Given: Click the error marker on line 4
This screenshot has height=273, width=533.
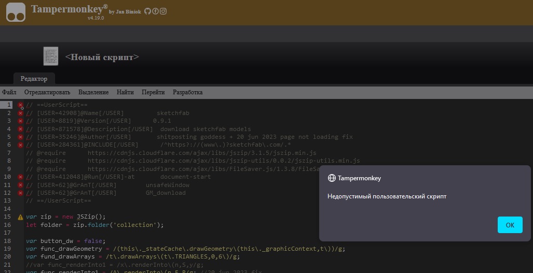Looking at the screenshot, I should [x=20, y=129].
